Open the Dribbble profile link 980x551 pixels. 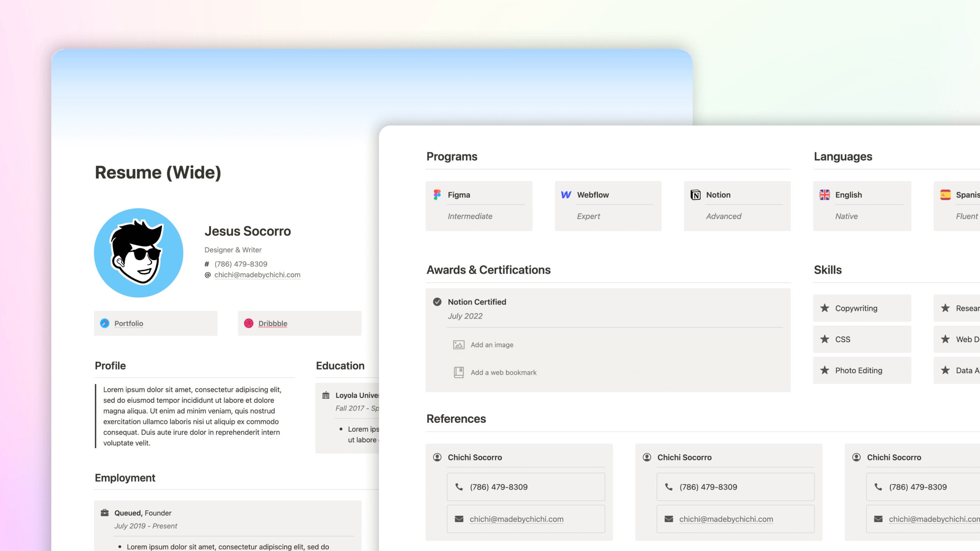pyautogui.click(x=273, y=323)
